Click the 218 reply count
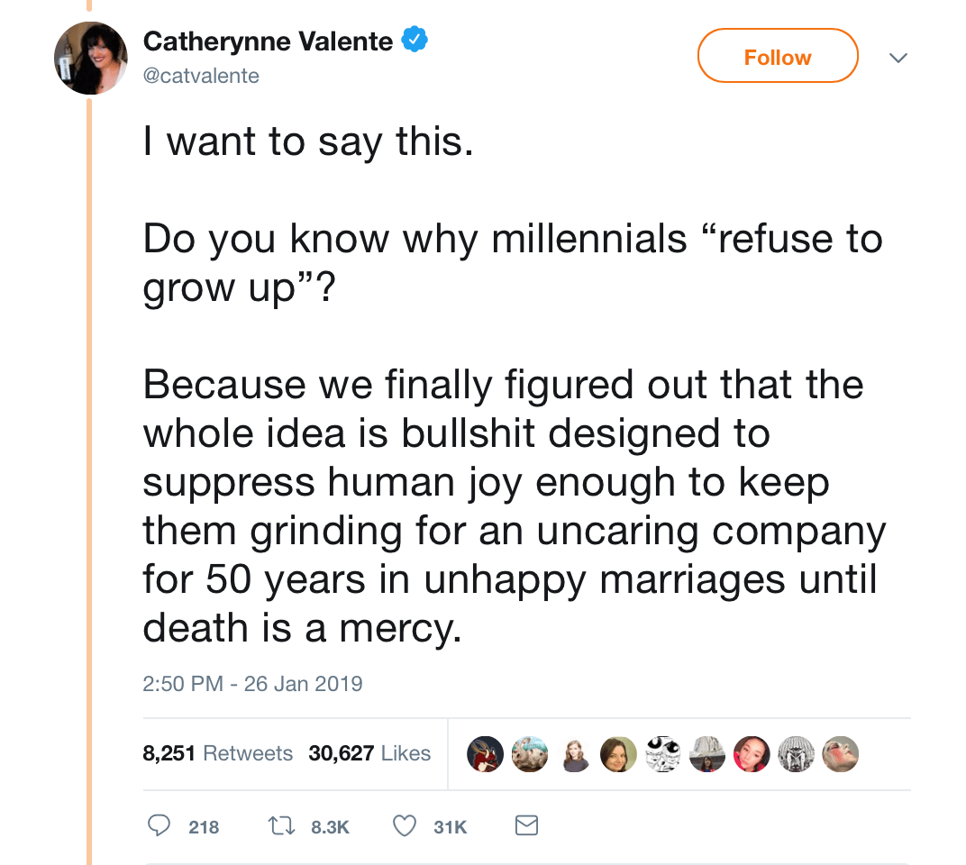 204,826
